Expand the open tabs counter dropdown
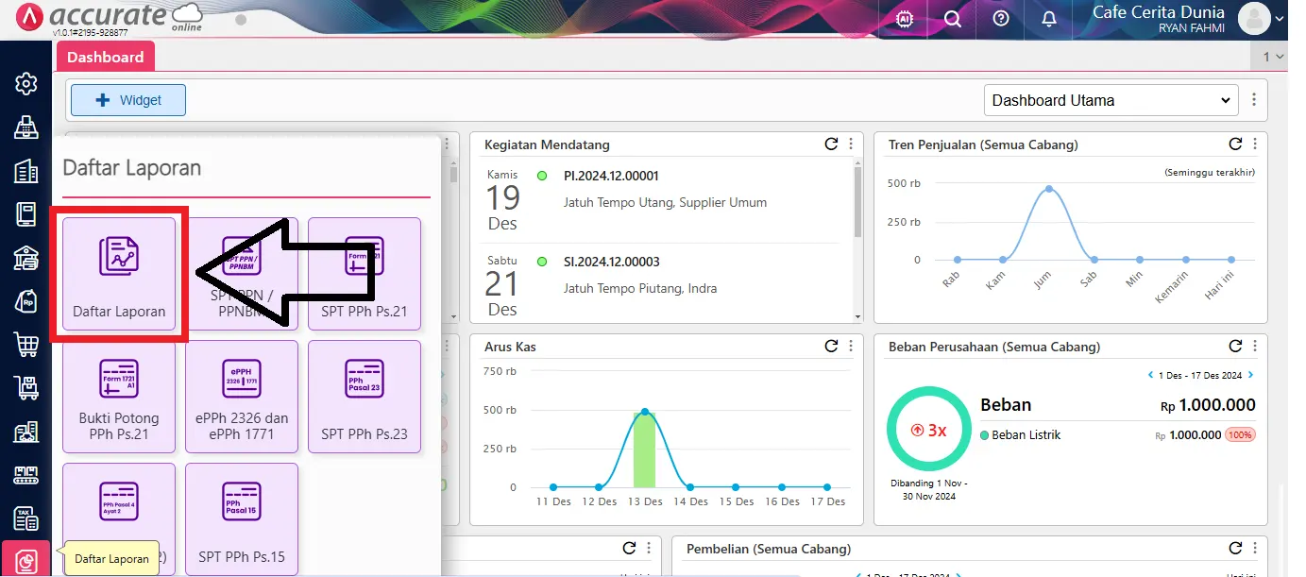 1274,57
